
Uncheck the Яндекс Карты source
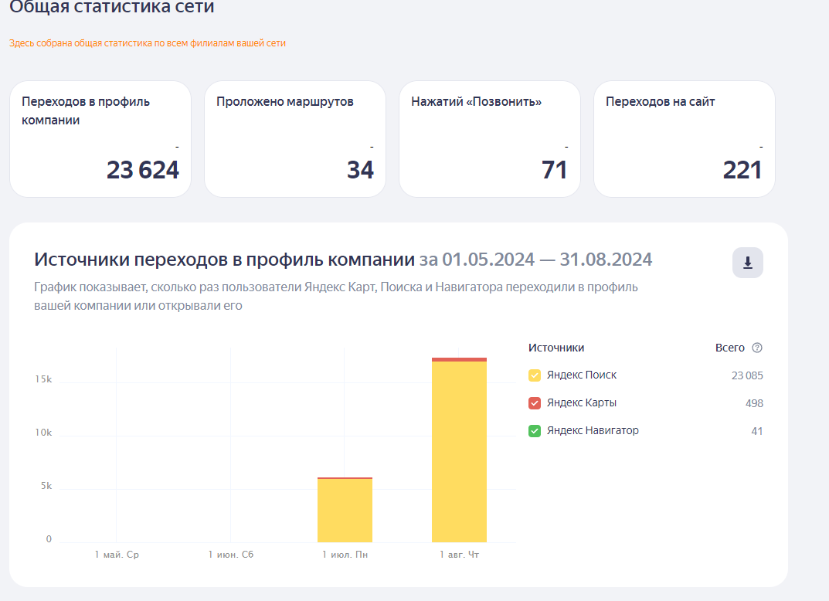(x=535, y=403)
